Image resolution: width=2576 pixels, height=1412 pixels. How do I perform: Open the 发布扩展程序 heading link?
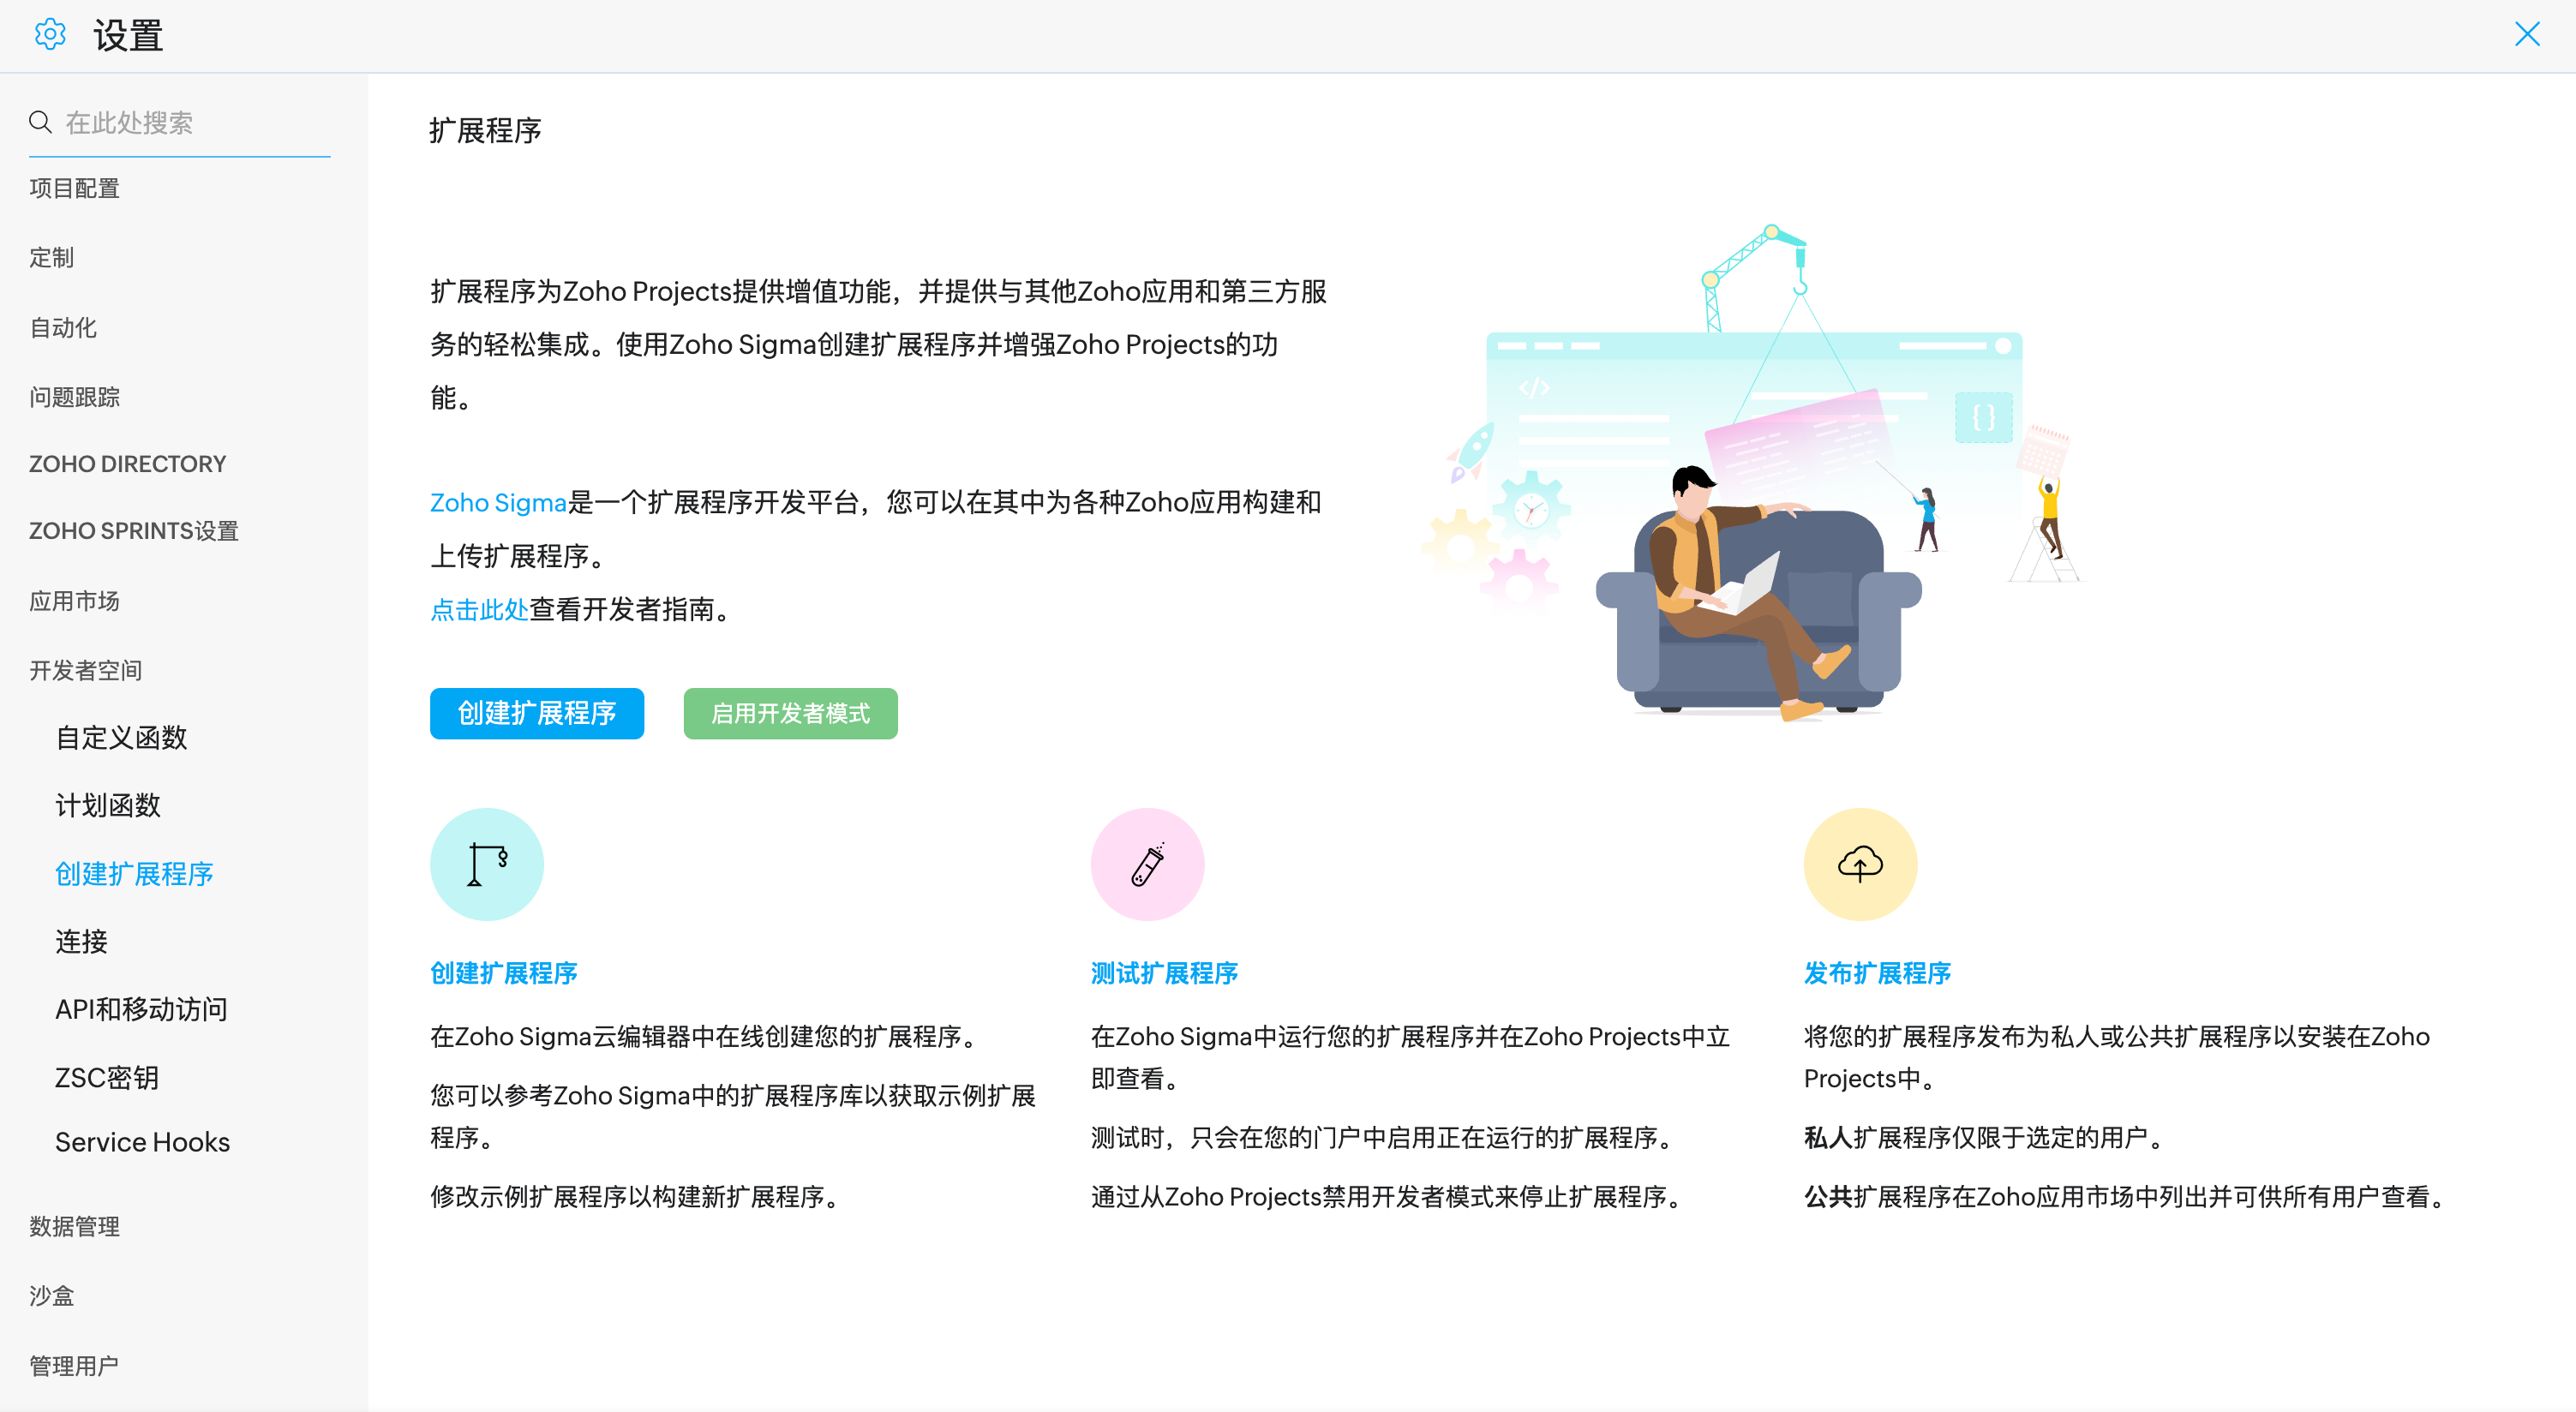click(1877, 973)
